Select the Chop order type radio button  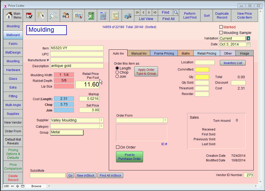tap(118, 72)
